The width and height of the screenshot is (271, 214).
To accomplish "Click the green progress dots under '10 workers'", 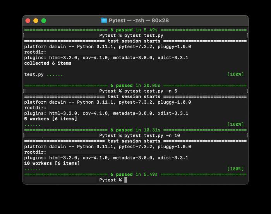I will tap(32, 170).
